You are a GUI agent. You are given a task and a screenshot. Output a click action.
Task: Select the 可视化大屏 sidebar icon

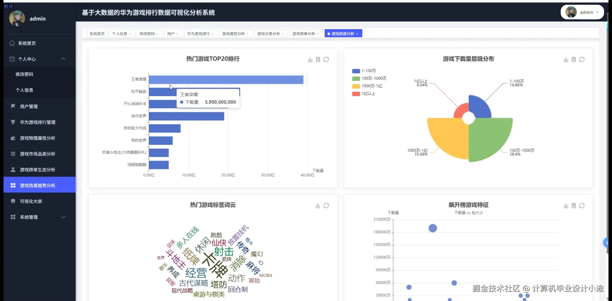pos(13,201)
